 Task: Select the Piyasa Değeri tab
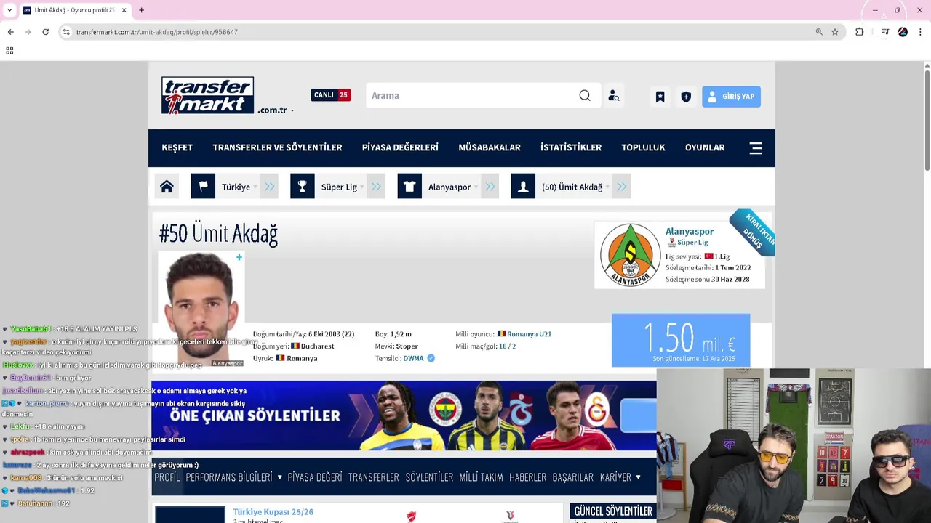314,477
